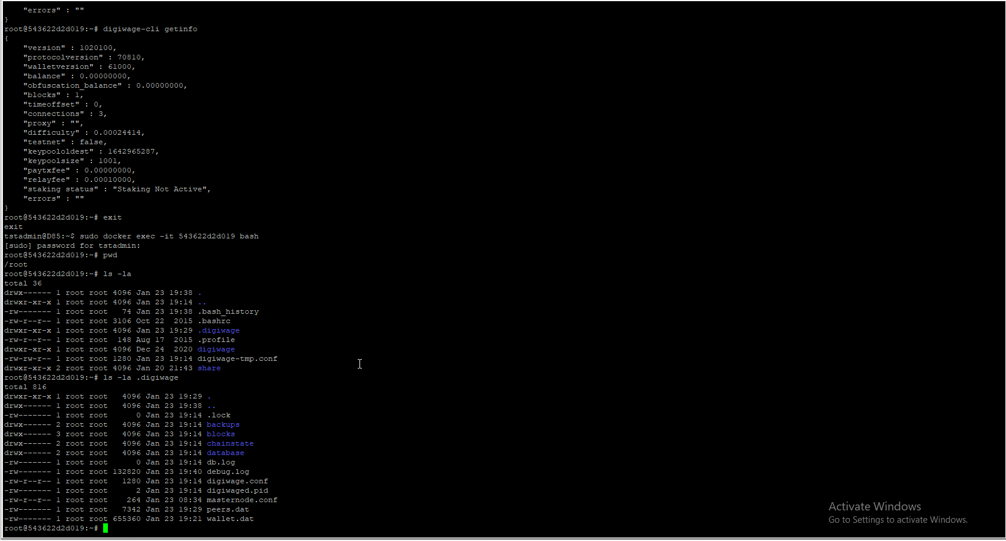
Task: Click the blue "chainstate" directory name
Action: tap(230, 443)
